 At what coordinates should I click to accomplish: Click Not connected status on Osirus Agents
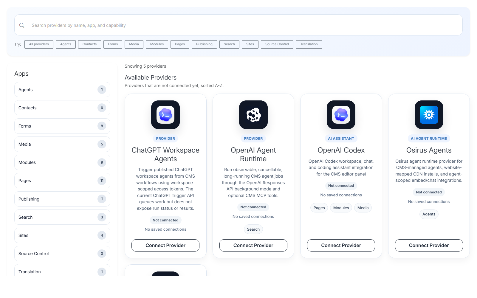click(x=429, y=192)
